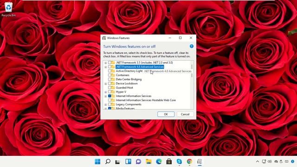Expand the Device Lockdown node

point(105,83)
